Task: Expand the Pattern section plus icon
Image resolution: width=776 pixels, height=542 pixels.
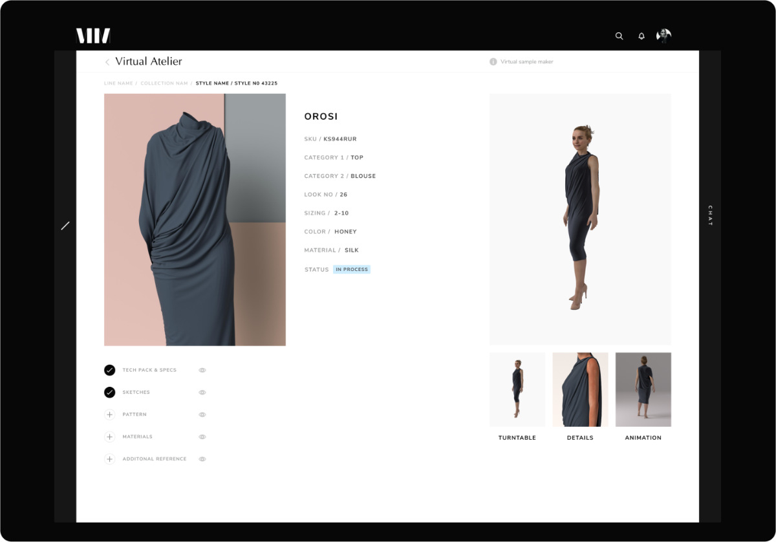Action: (110, 415)
